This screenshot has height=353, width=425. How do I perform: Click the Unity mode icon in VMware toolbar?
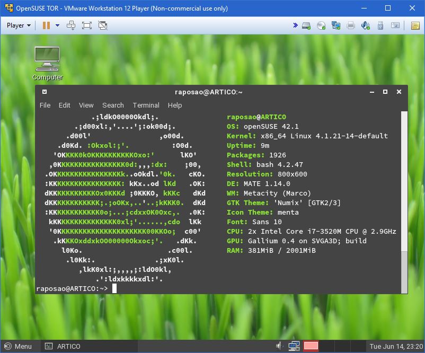coord(102,25)
